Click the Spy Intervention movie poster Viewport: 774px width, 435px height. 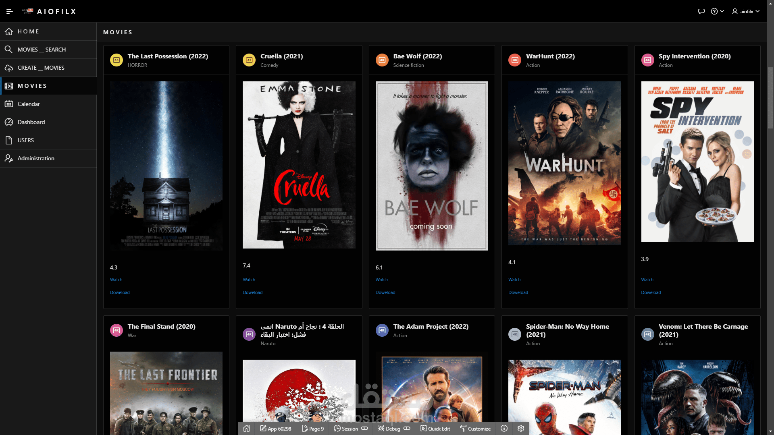click(x=697, y=161)
